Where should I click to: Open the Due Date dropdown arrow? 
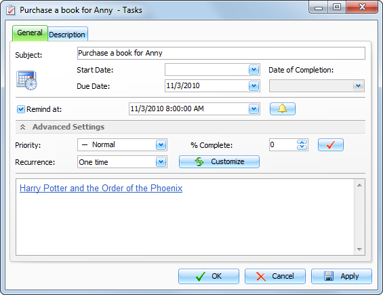click(x=254, y=85)
